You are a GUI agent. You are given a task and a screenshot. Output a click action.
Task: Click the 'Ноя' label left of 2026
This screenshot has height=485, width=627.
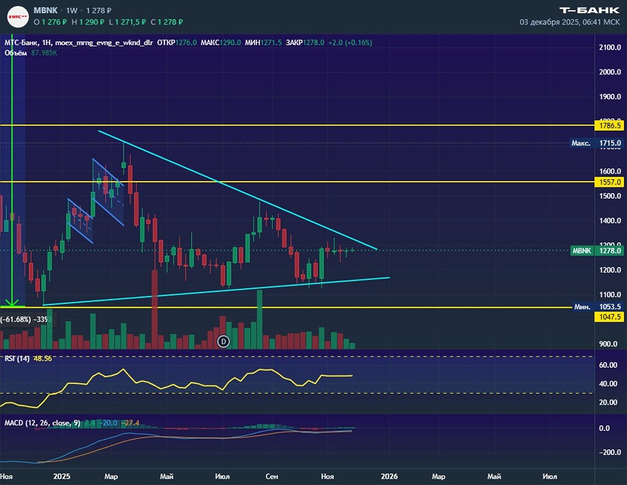pos(327,476)
